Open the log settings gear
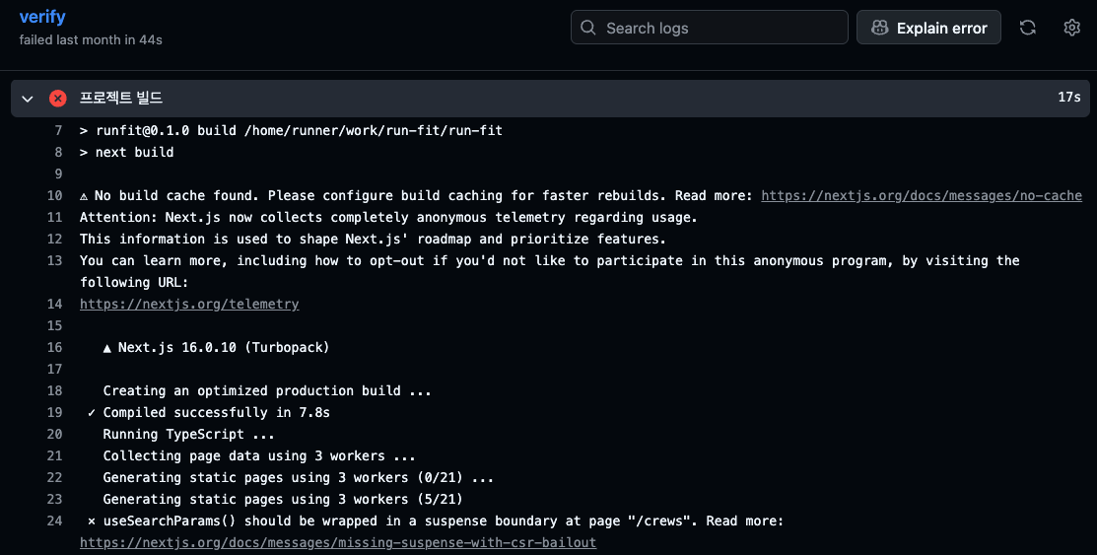 (x=1072, y=28)
